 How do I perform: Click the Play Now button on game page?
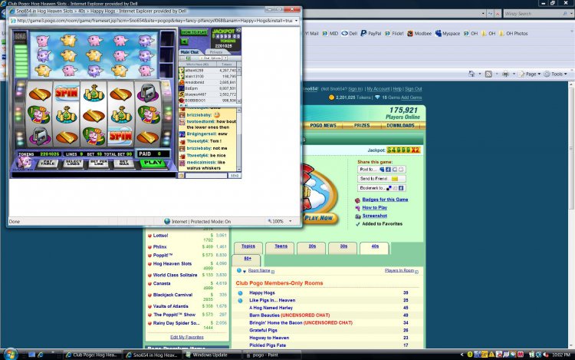pyautogui.click(x=319, y=218)
